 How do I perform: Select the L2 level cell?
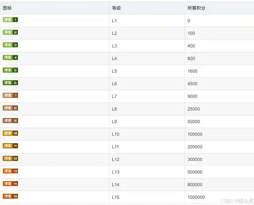(x=115, y=33)
